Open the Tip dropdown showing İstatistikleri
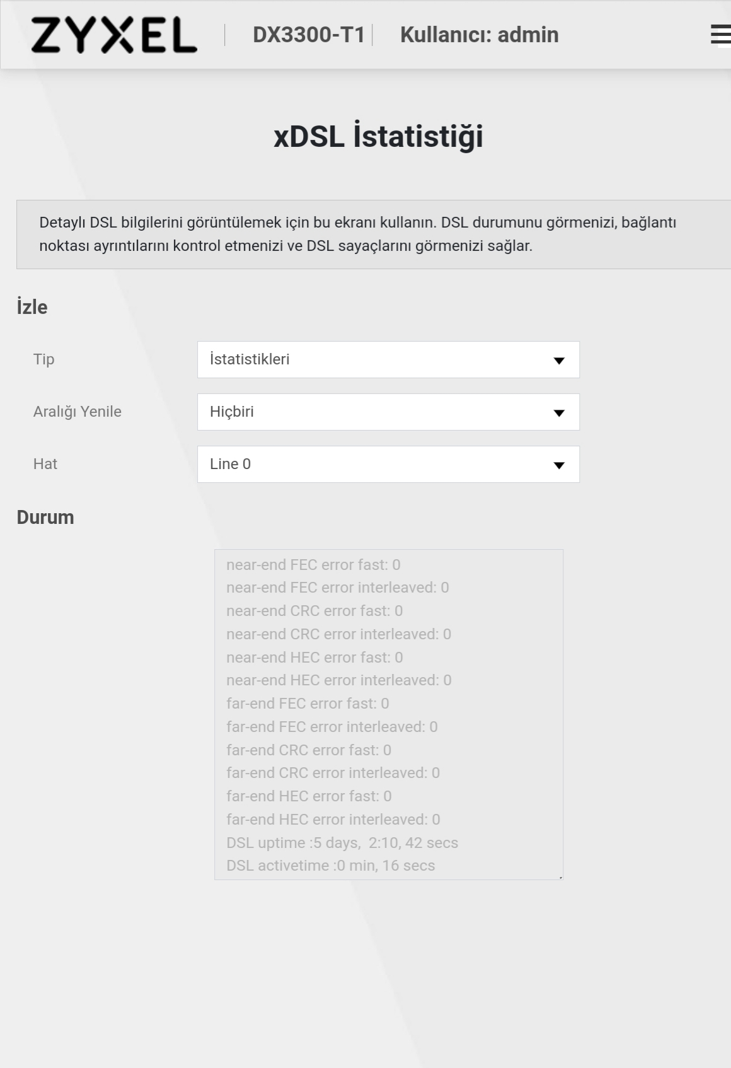 (x=388, y=359)
